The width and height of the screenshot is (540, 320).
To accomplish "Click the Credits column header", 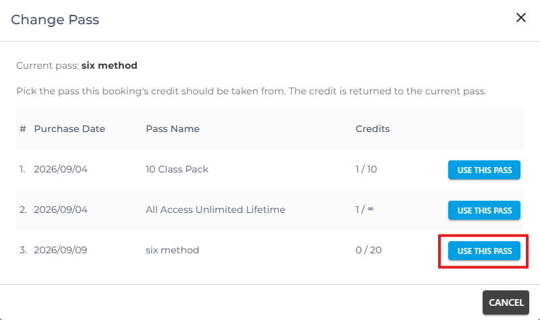I will [373, 129].
